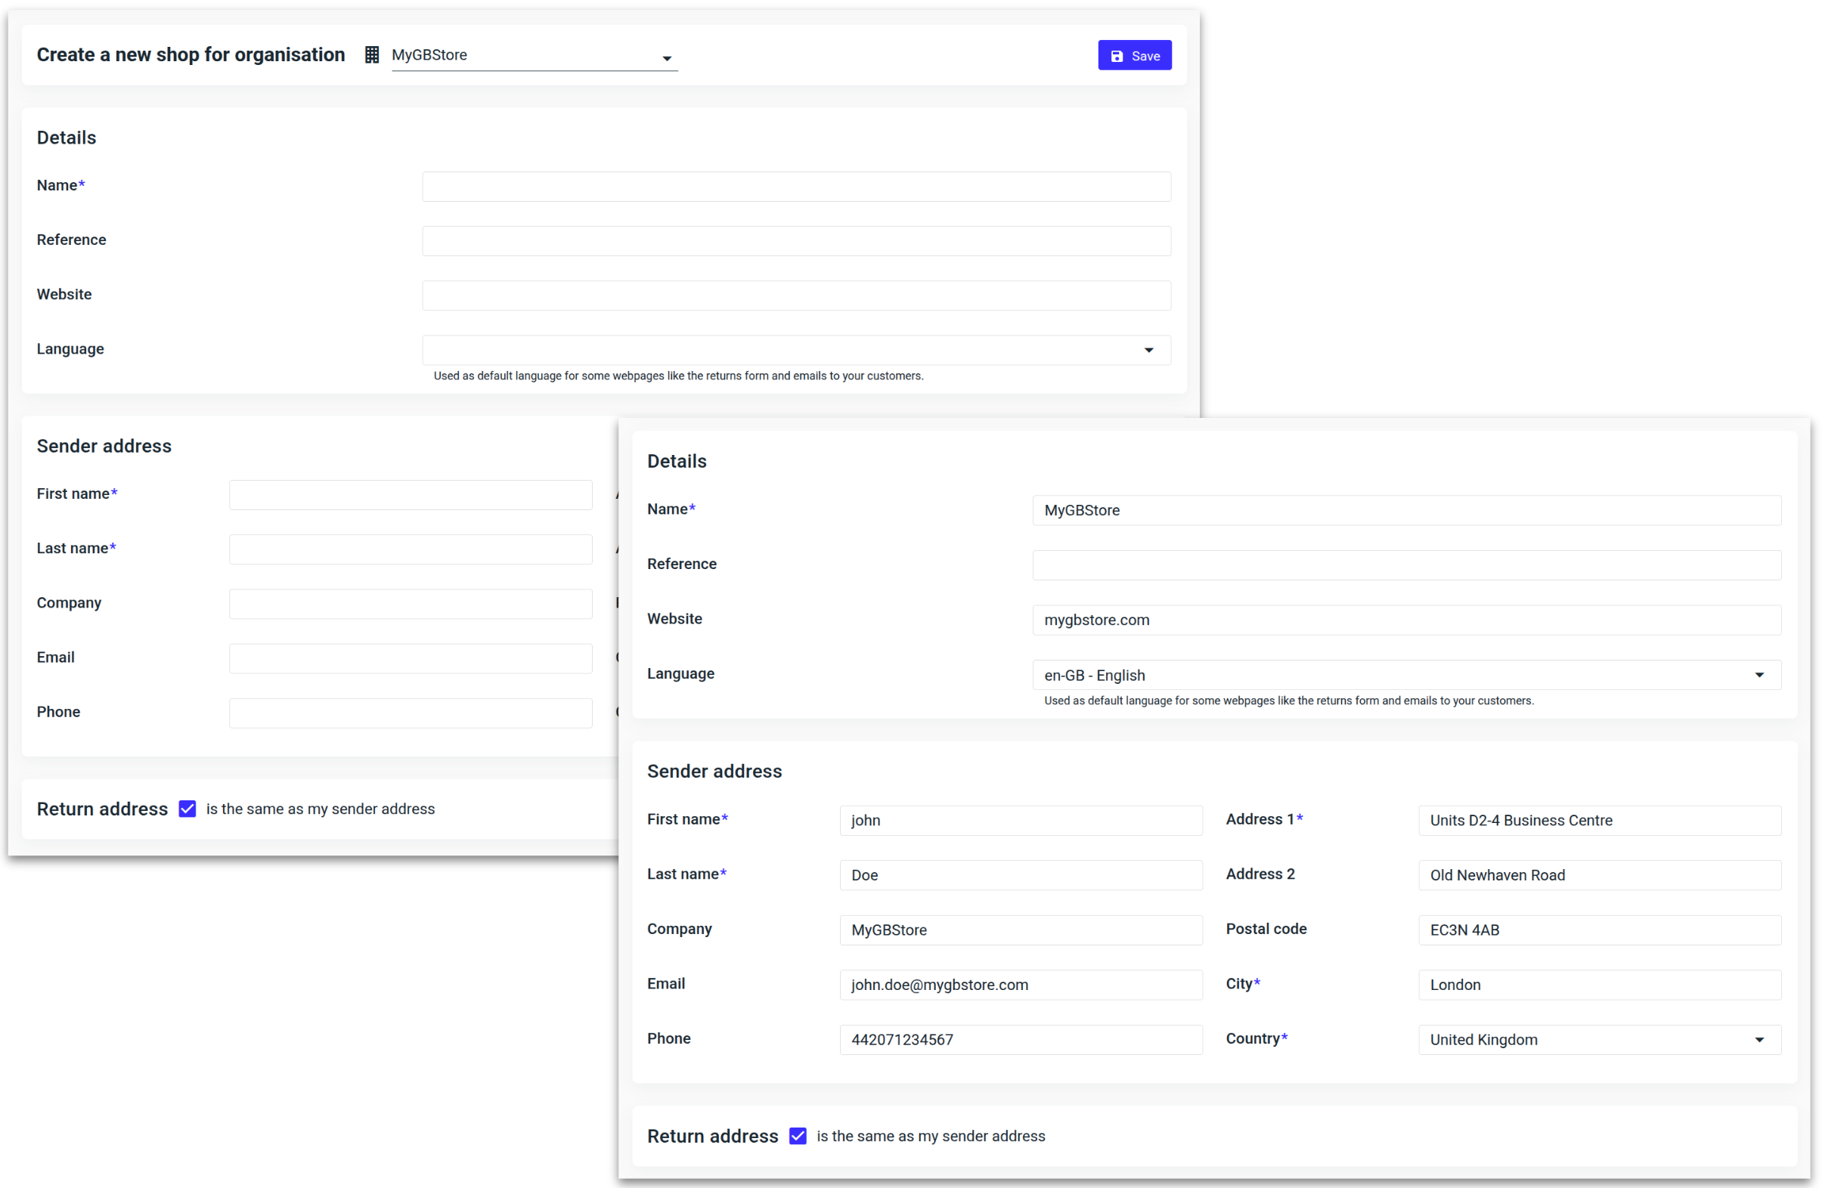This screenshot has height=1188, width=1822.
Task: Click the Last name field containing Doe
Action: click(1020, 875)
